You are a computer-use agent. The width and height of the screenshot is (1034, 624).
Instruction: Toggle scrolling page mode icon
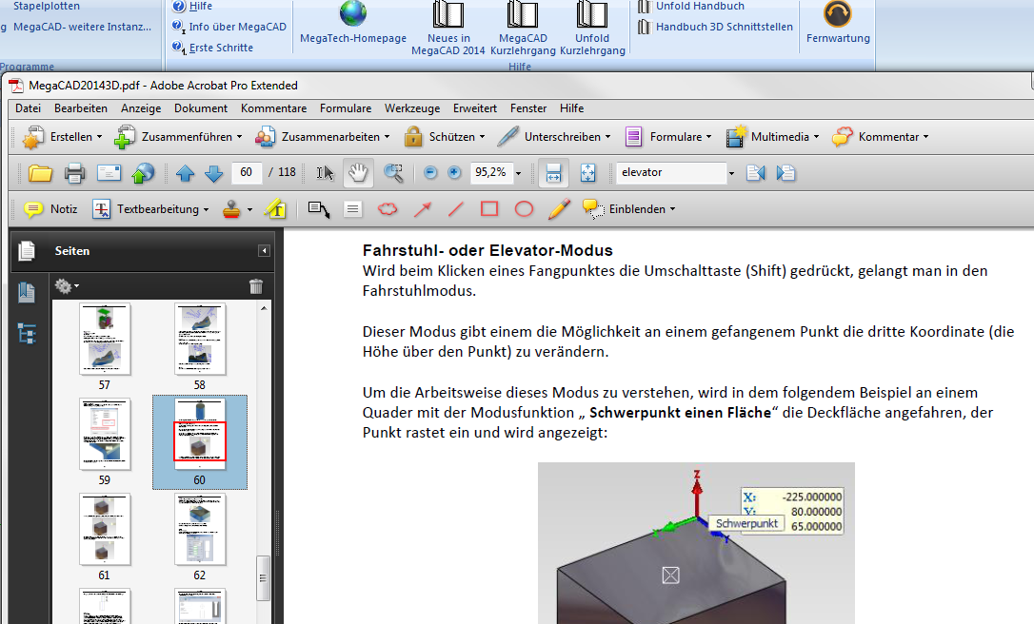554,172
